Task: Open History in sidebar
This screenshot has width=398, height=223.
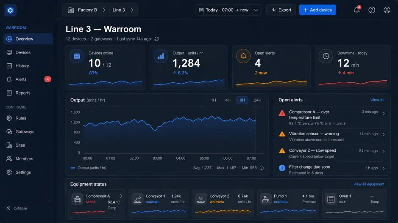Action: (x=28, y=66)
